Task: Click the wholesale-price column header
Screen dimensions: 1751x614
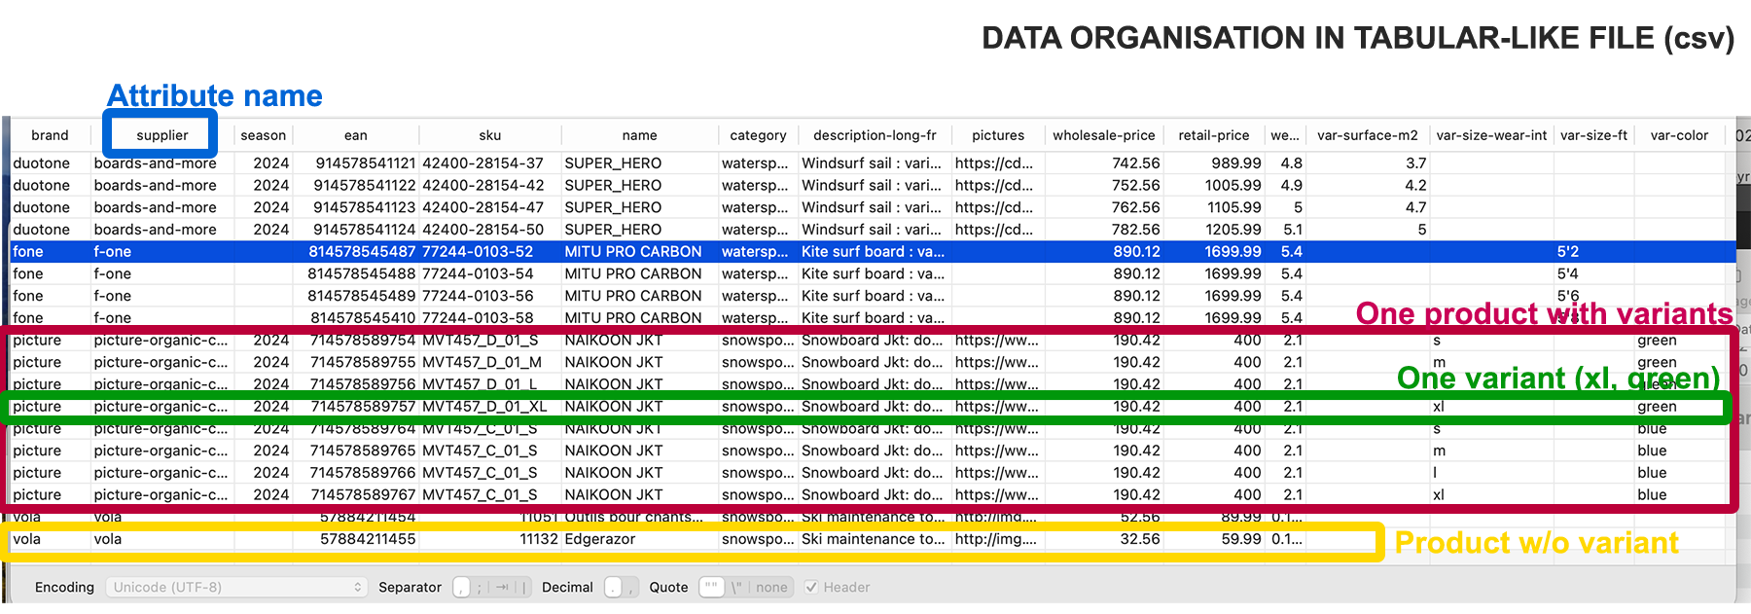Action: (x=1103, y=135)
